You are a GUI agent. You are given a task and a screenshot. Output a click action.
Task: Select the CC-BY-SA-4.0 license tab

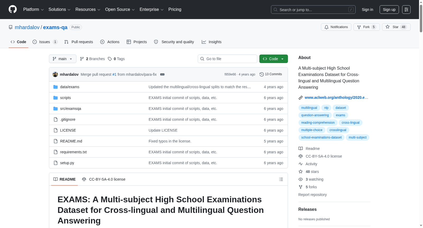(x=104, y=179)
